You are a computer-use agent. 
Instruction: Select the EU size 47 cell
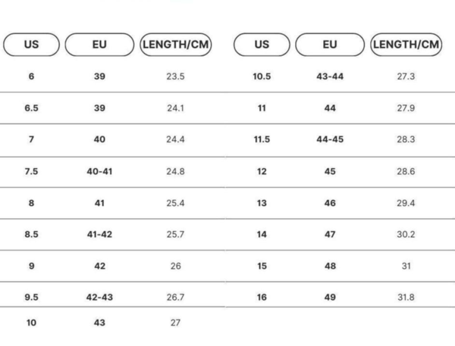pos(330,235)
